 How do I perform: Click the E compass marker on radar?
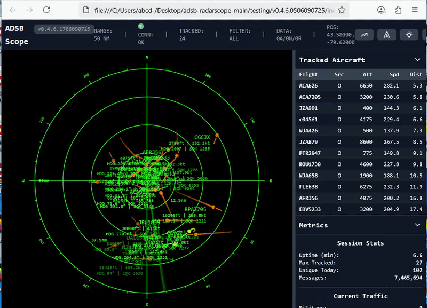(271, 180)
